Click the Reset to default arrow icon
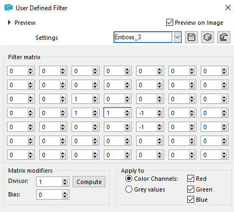The width and height of the screenshot is (234, 212). click(224, 37)
